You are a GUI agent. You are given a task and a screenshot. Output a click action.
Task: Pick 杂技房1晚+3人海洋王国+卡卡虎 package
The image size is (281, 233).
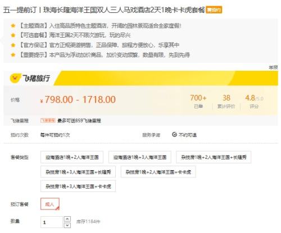pos(78,186)
